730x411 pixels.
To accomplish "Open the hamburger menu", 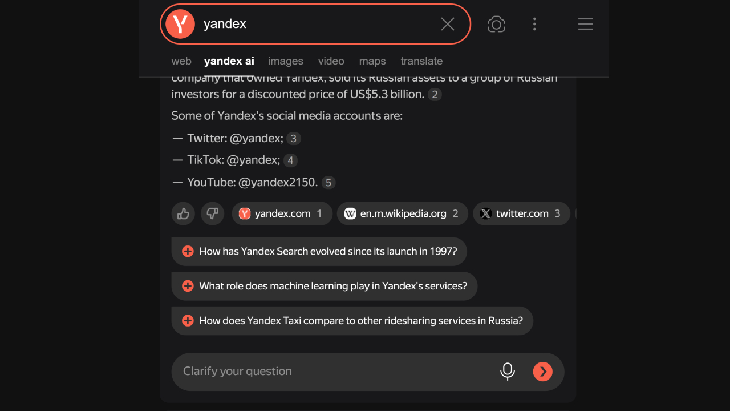I will [585, 24].
